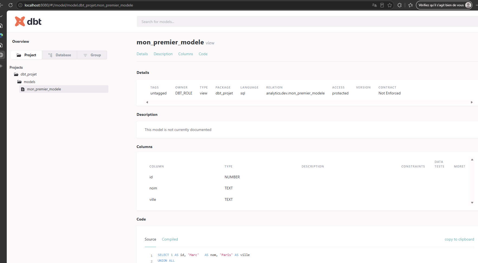
Task: Jump to Description section link
Action: [x=163, y=54]
